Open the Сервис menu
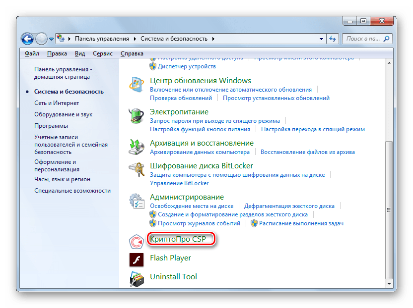 tap(102, 53)
